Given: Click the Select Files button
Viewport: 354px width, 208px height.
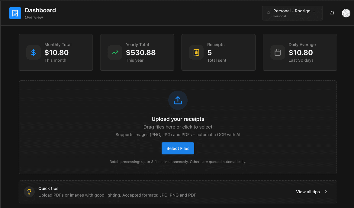Looking at the screenshot, I should tap(178, 148).
